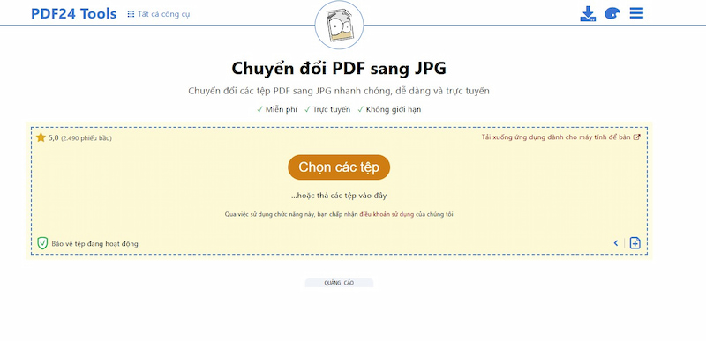Click 'Bảo vệ tệp đang hoạt động' text

(94, 244)
